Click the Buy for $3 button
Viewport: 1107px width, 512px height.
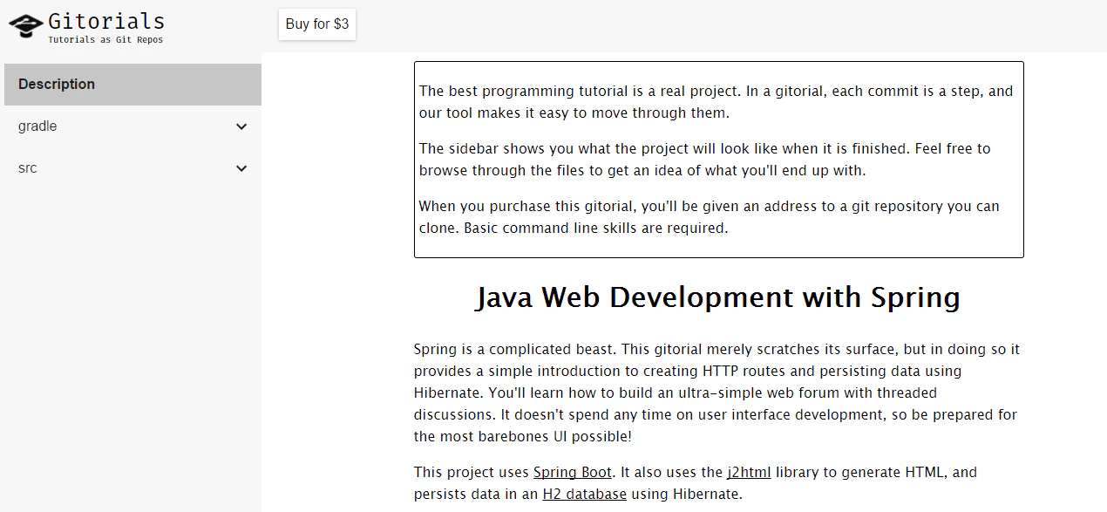click(317, 24)
